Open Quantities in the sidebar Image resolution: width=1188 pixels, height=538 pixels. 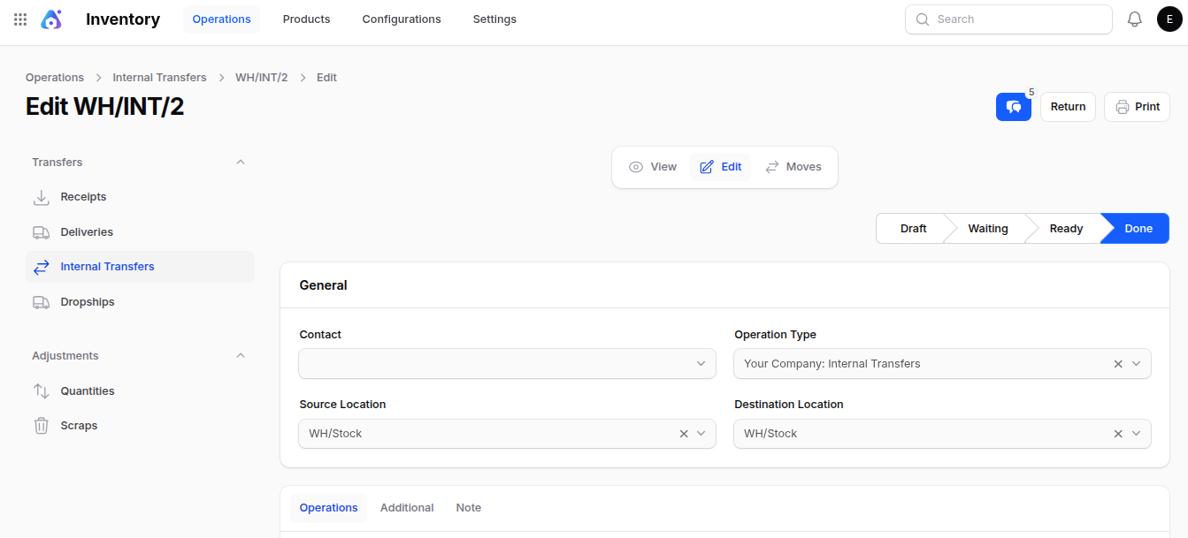(x=140, y=391)
